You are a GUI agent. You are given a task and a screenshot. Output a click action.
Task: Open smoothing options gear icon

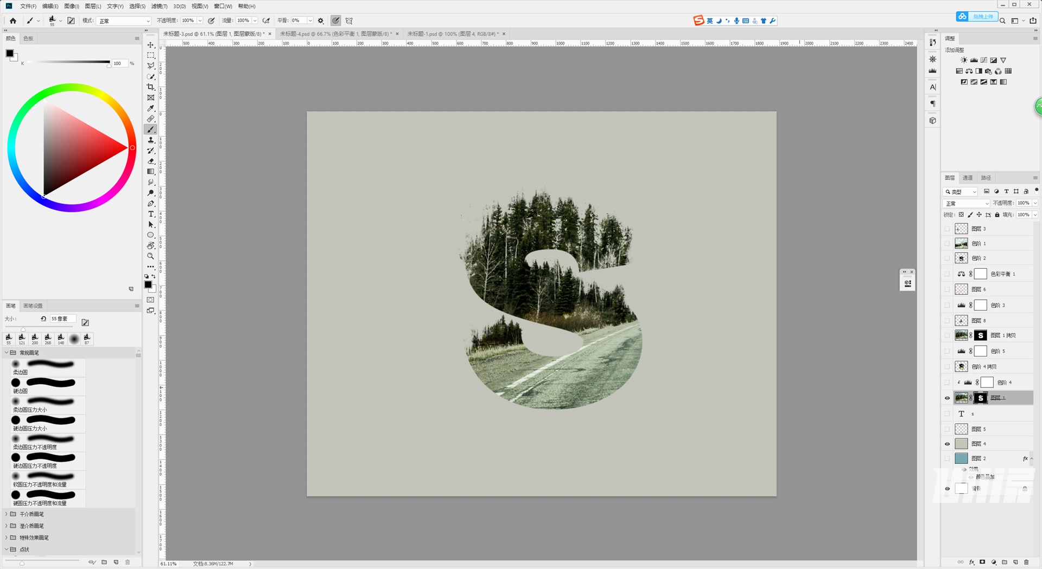pos(321,21)
